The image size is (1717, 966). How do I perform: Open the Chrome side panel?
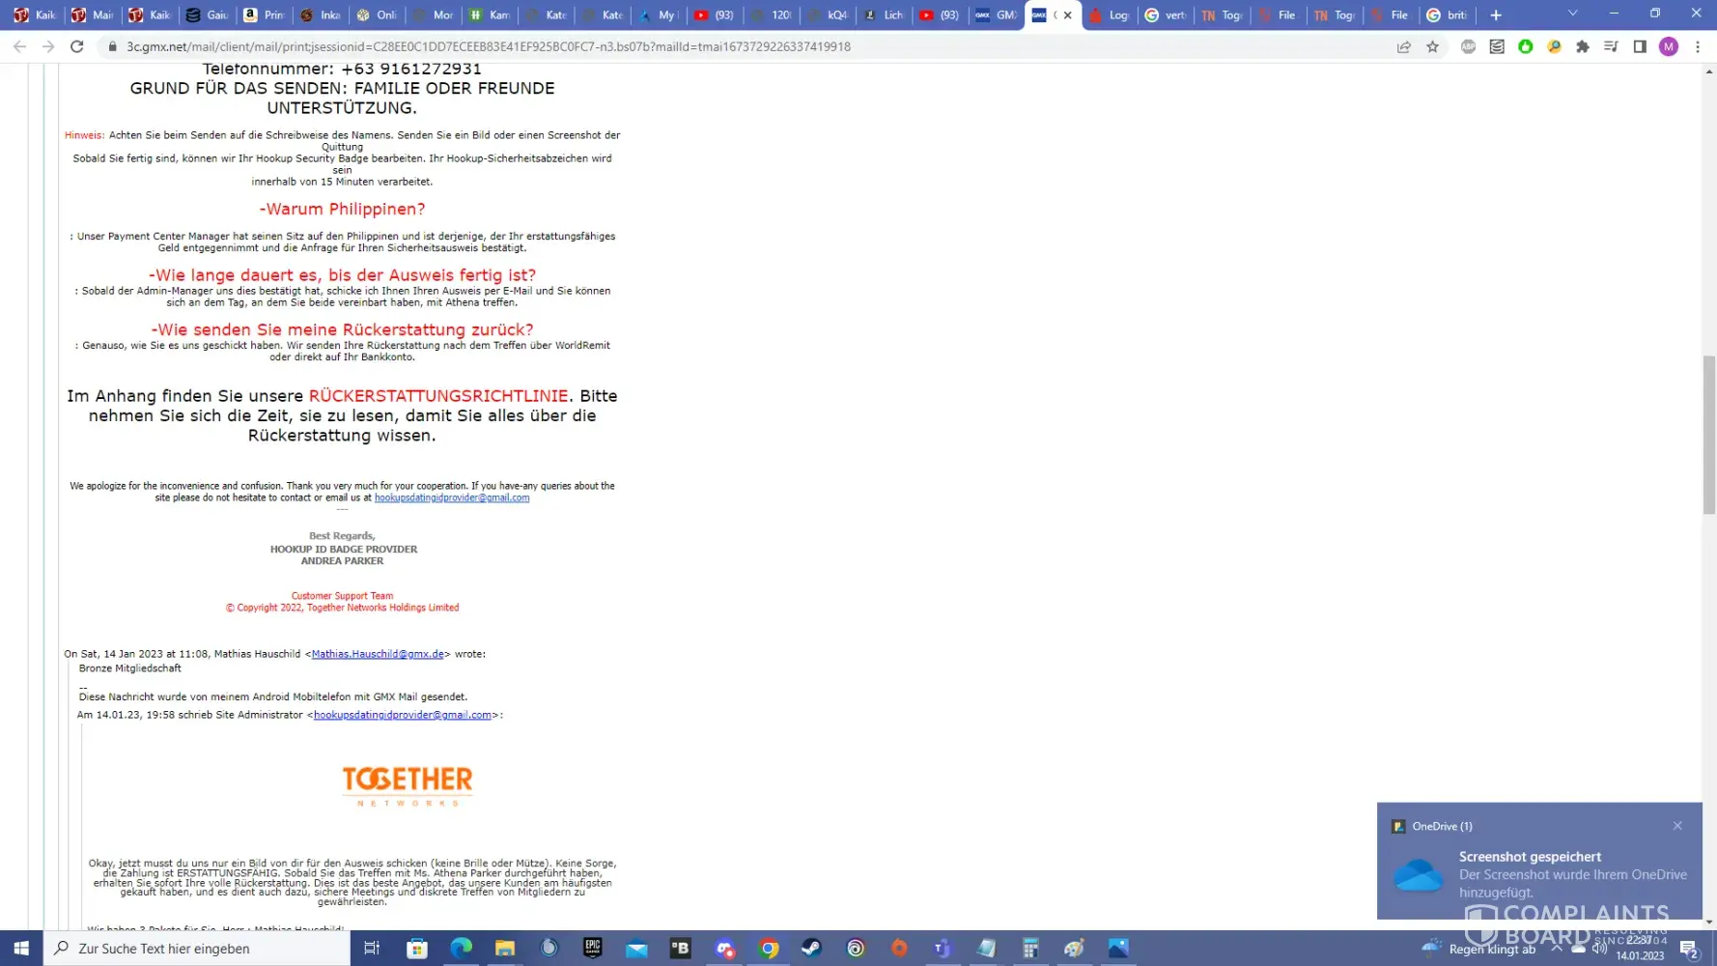(x=1640, y=46)
